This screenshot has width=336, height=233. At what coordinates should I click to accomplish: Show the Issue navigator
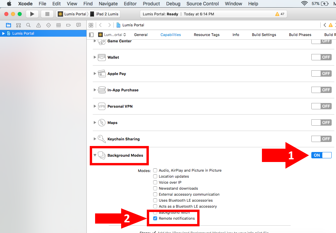tap(39, 25)
